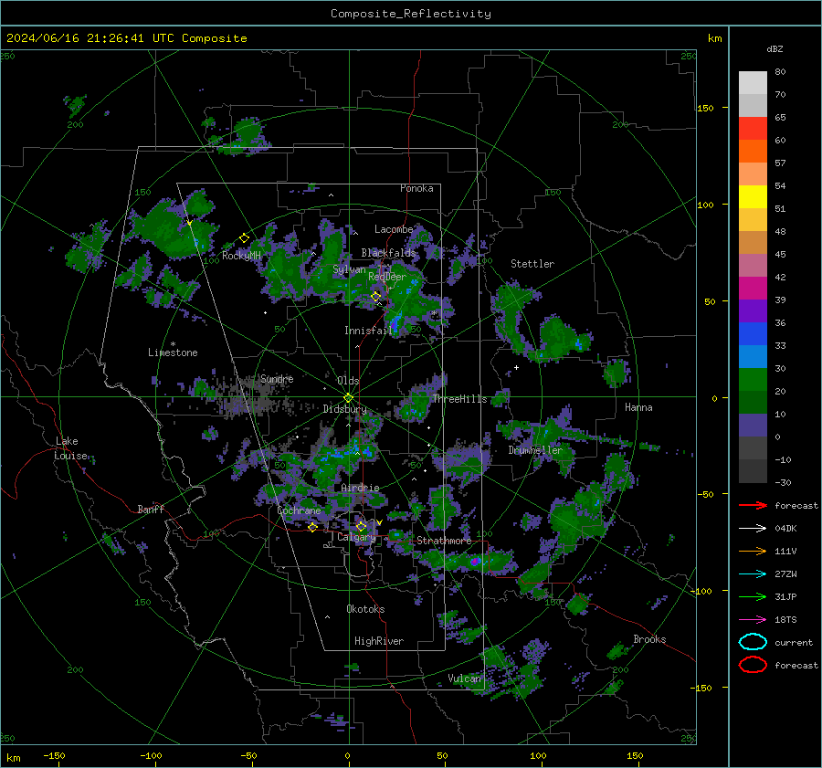
Task: Click the HighRiver city label
Action: pos(379,641)
